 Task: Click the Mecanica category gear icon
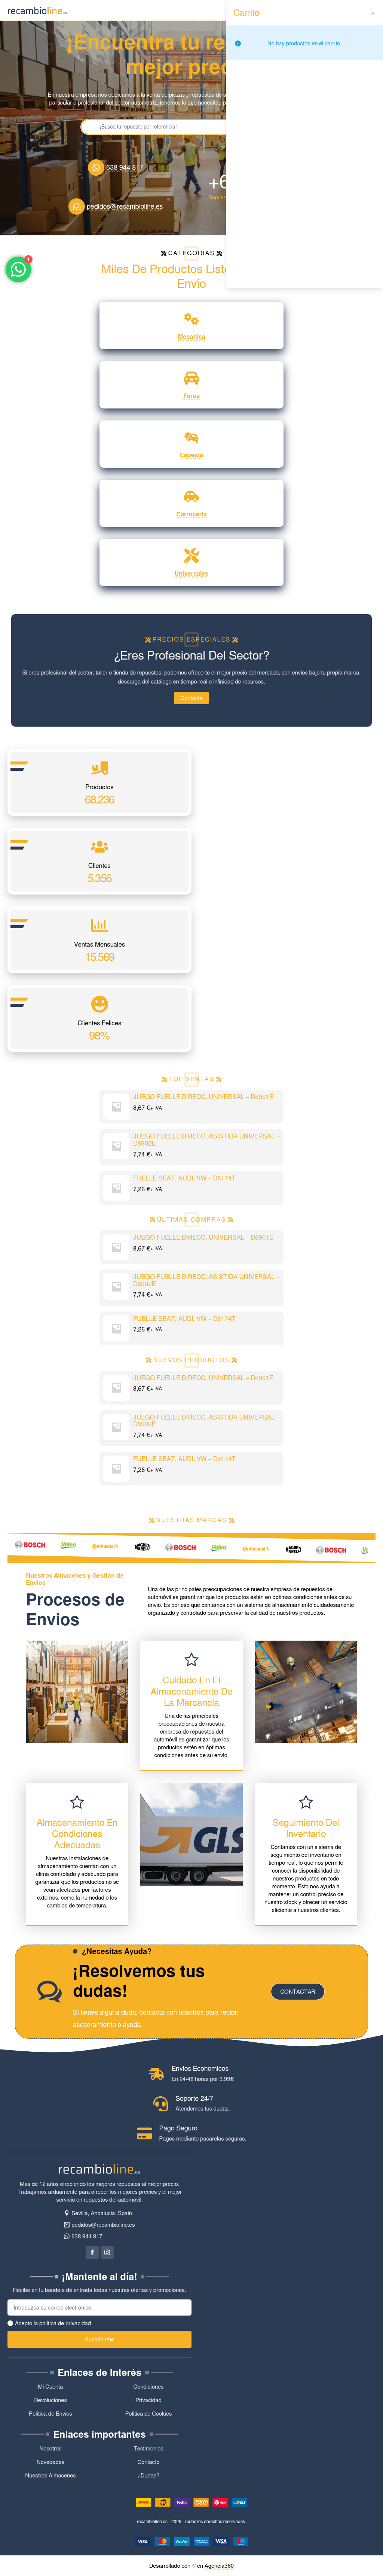pyautogui.click(x=191, y=319)
